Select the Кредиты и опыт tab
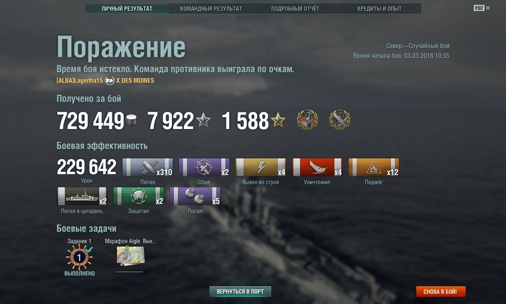 [379, 9]
